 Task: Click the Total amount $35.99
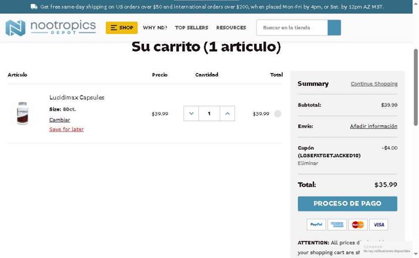point(386,185)
